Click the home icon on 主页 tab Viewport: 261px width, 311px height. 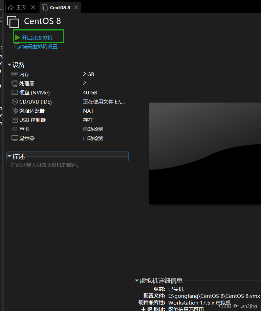tap(11, 7)
